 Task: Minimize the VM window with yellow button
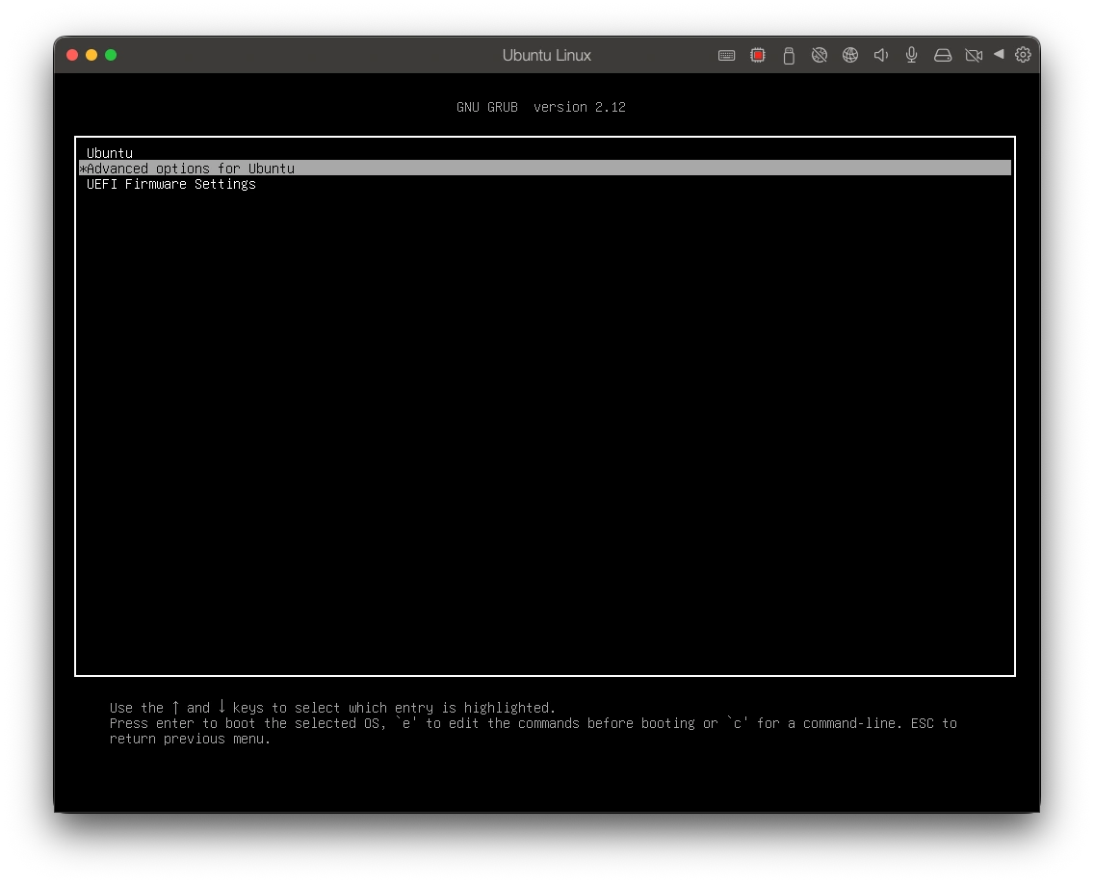91,55
